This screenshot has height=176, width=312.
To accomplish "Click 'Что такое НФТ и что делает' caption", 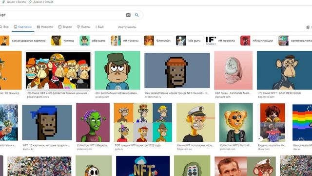I will point(58,93).
